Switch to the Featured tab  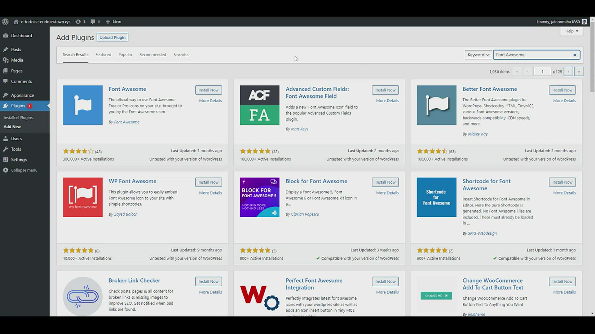click(103, 55)
